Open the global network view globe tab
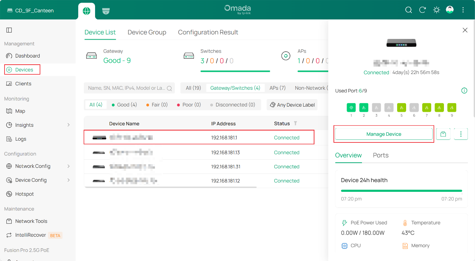475x261 pixels. [86, 11]
